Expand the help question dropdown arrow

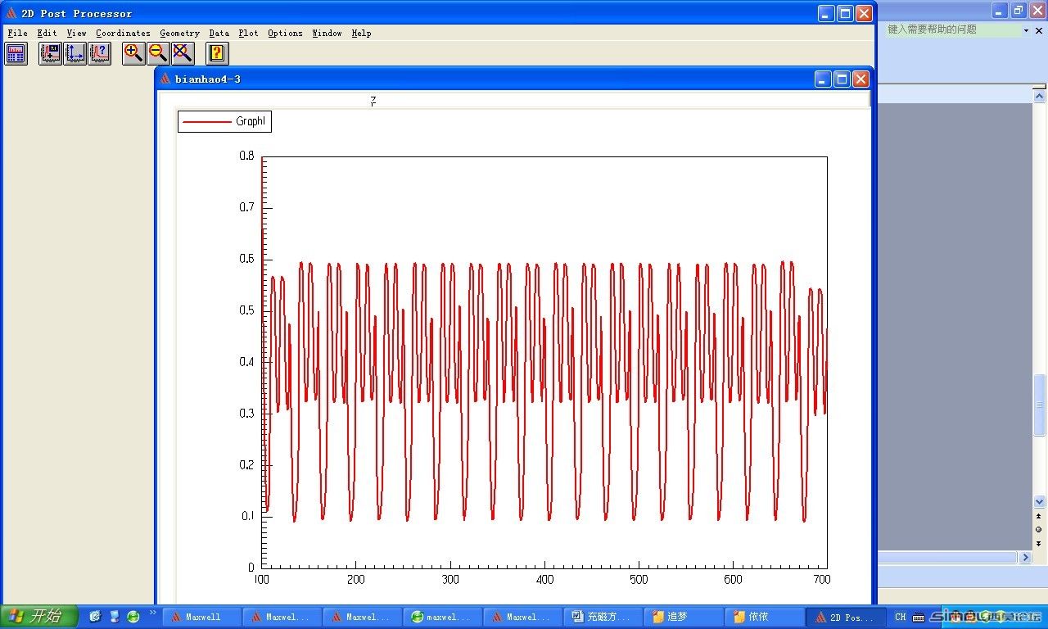pos(1027,30)
